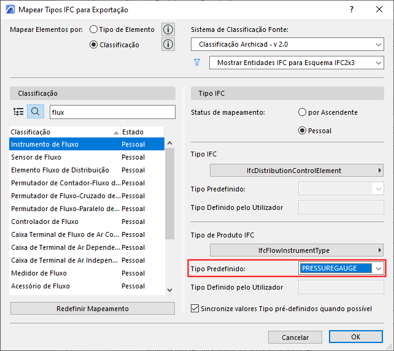Sort list by Classificação column header
The width and height of the screenshot is (394, 351).
coord(61,132)
